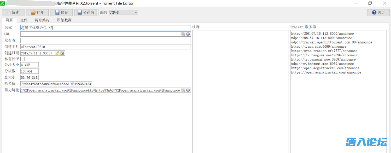The width and height of the screenshot is (391, 153).
Task: Open the magnet link using its globe icon
Action: pyautogui.click(x=188, y=90)
